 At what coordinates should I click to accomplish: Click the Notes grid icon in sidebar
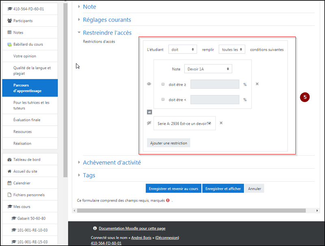click(x=10, y=32)
